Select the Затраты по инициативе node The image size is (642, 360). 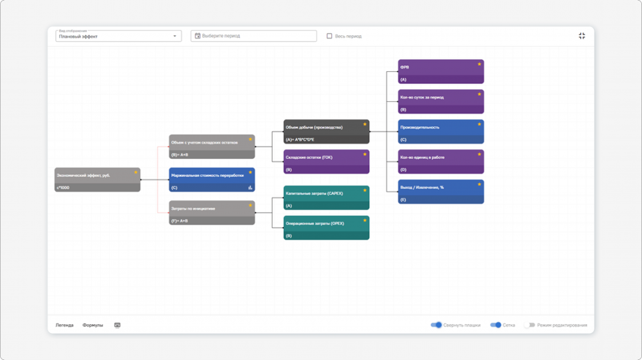[212, 213]
